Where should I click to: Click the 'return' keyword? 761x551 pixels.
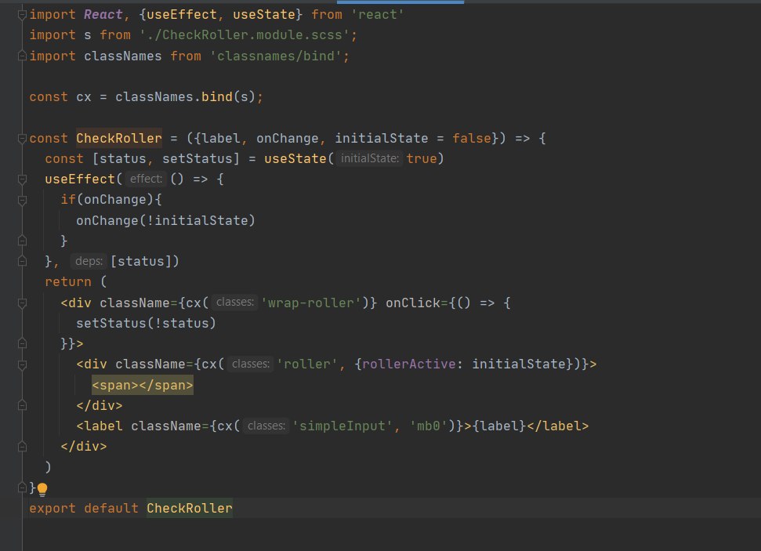[68, 281]
